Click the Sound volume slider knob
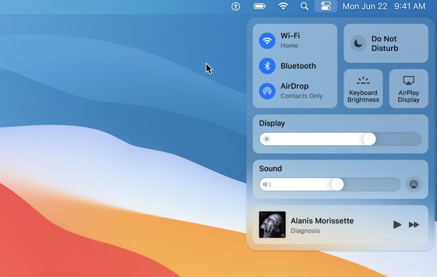 (x=337, y=184)
